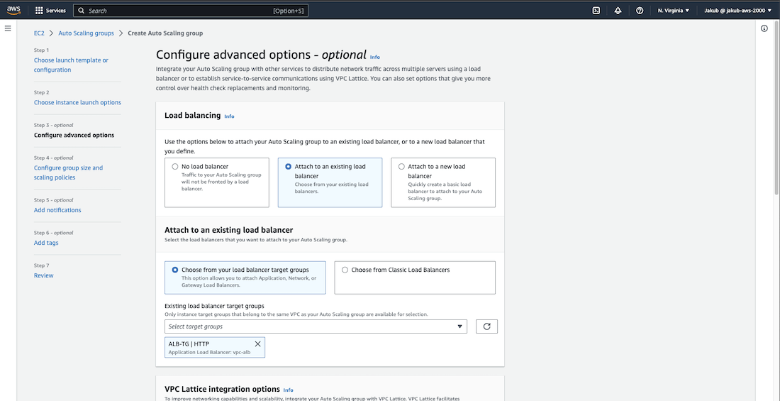
Task: Open the Select target groups dropdown
Action: 316,326
